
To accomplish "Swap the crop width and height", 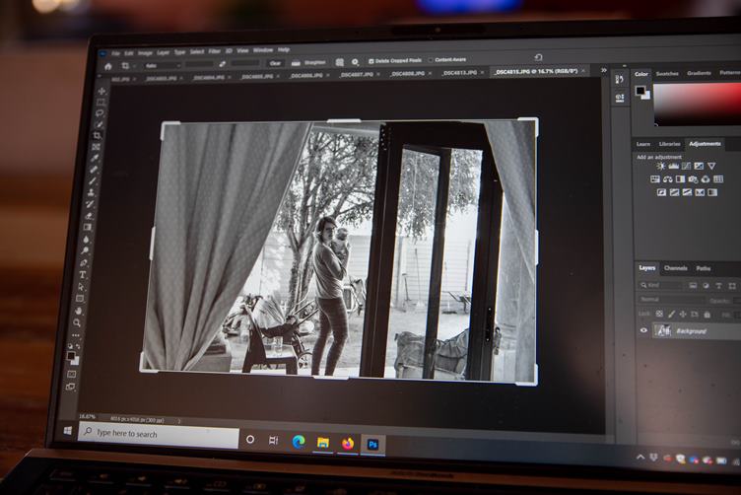I will pos(222,64).
